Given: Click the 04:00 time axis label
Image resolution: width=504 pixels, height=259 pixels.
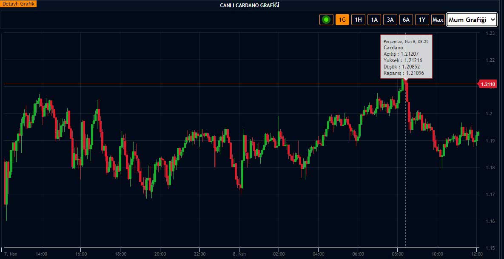Looking at the screenshot, I should [x=319, y=254].
